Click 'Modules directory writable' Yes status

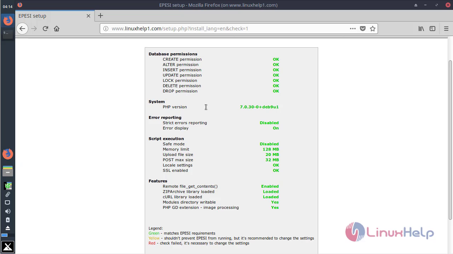(x=275, y=202)
